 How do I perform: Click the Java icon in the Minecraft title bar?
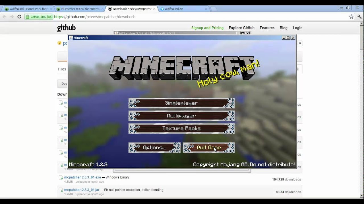click(71, 38)
